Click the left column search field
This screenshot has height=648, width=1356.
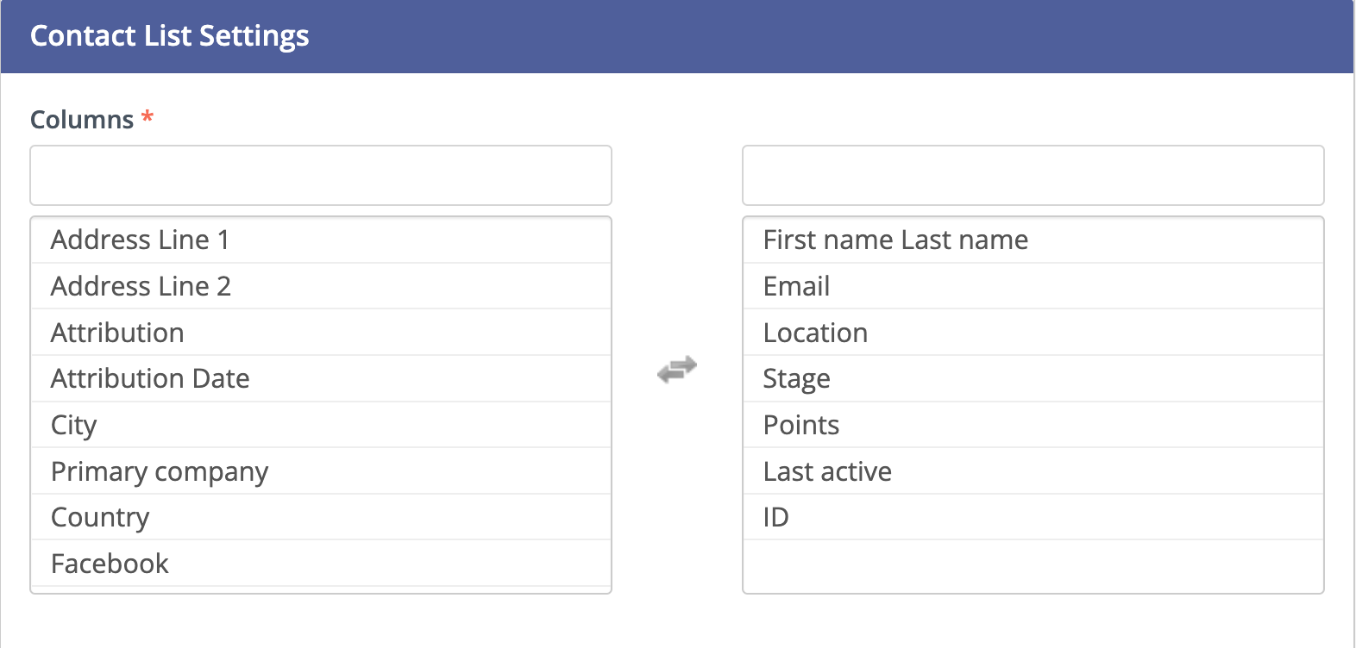coord(321,176)
